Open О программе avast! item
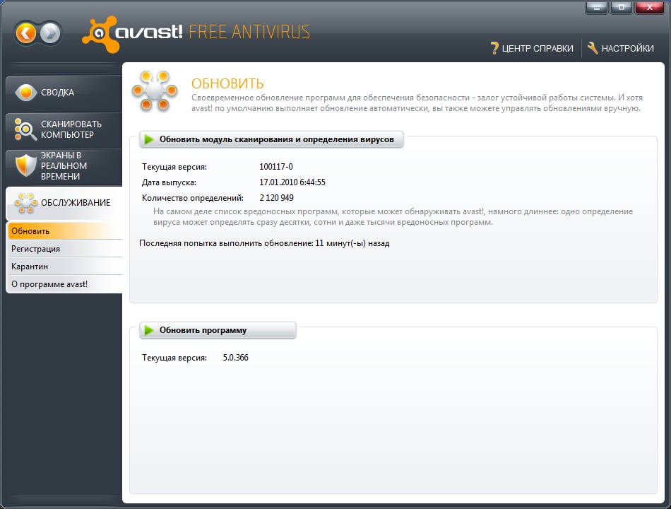 (65, 283)
